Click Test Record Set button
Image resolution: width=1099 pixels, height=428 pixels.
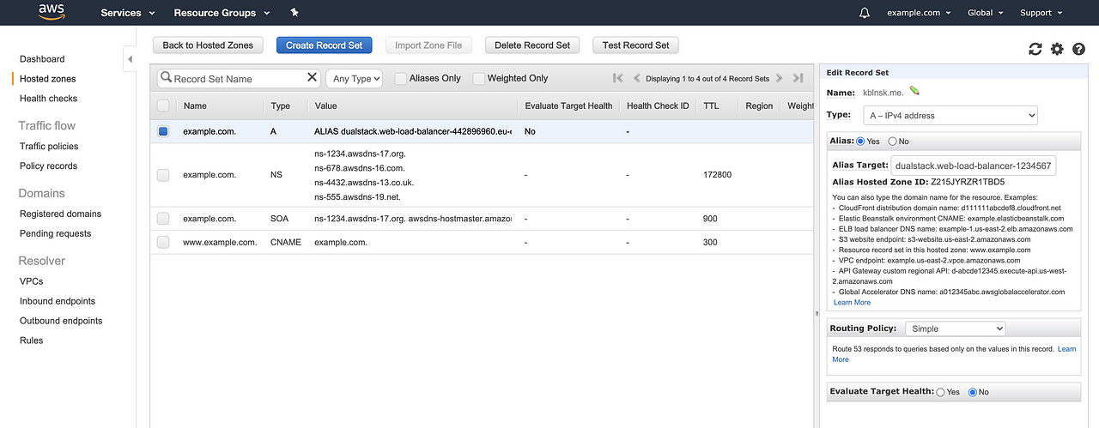click(x=636, y=45)
